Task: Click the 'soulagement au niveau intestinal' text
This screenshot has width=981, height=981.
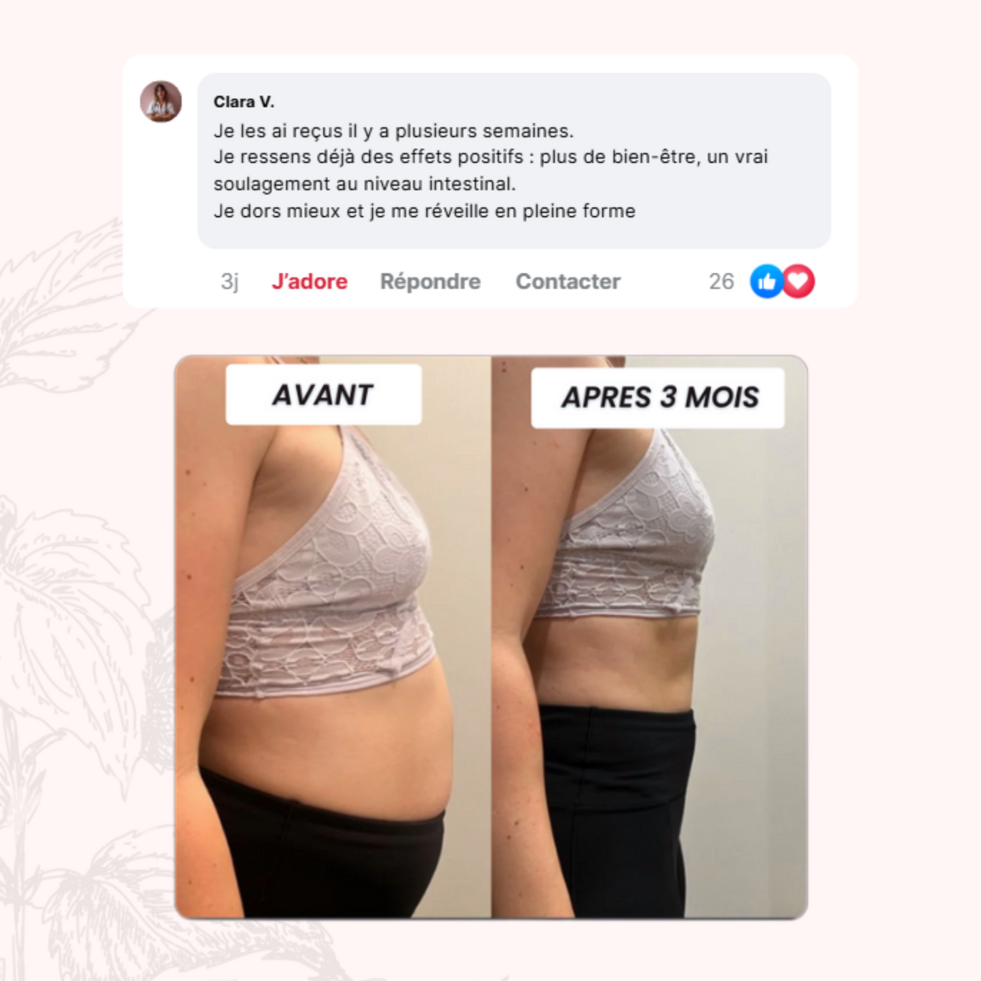Action: pos(365,184)
